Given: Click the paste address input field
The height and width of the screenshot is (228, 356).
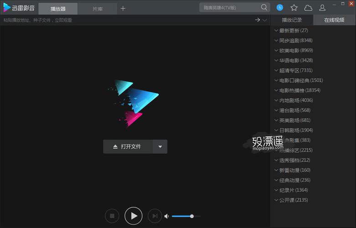Looking at the screenshot, I should pyautogui.click(x=127, y=20).
